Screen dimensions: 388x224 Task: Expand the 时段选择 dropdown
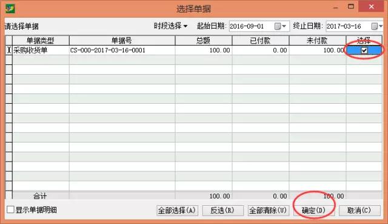coord(170,25)
